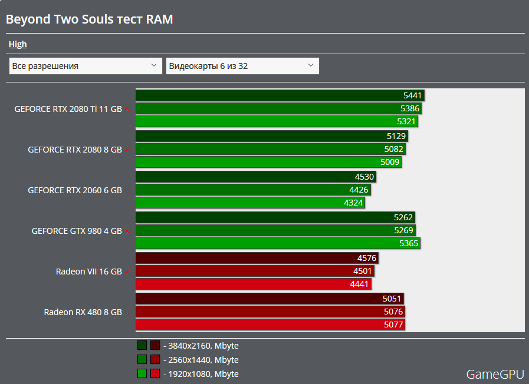Screen dimensions: 529x384
Task: Open the 'Все разрешения' resolution dropdown
Action: 86,66
